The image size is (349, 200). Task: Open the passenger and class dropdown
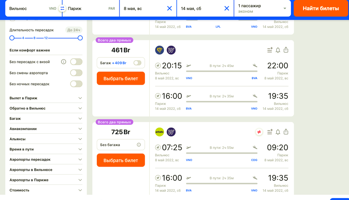[x=262, y=9]
